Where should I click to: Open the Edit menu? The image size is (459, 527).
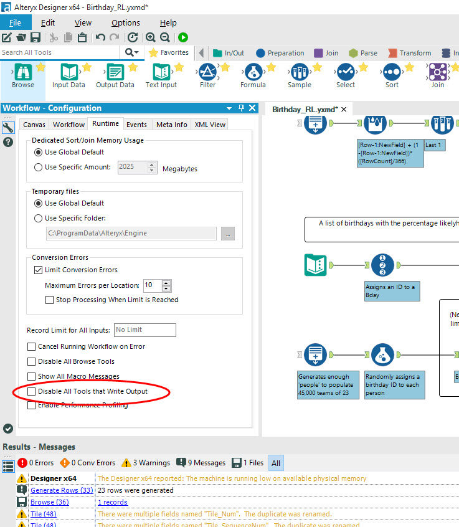pos(48,22)
